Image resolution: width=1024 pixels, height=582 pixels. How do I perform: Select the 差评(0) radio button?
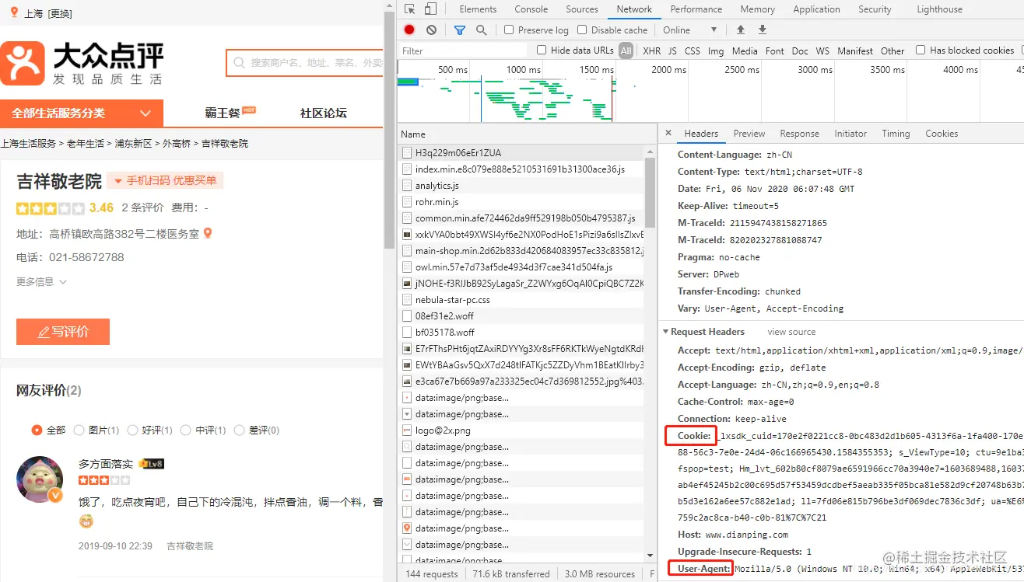[239, 430]
